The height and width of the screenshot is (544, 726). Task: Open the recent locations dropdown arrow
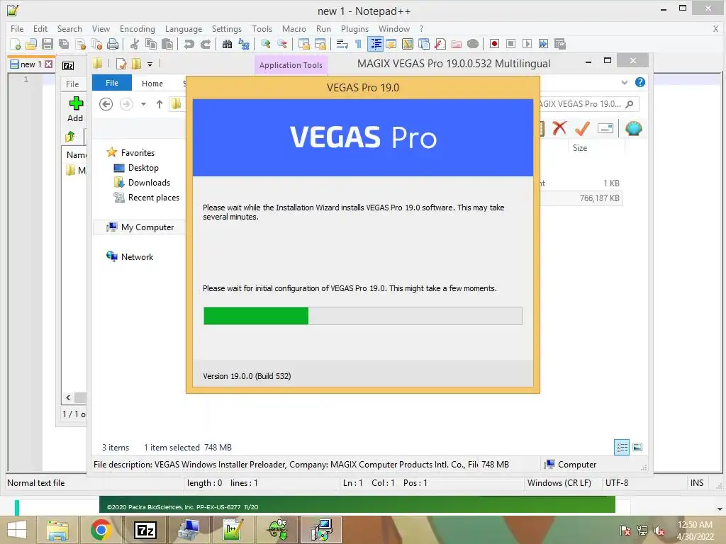143,104
